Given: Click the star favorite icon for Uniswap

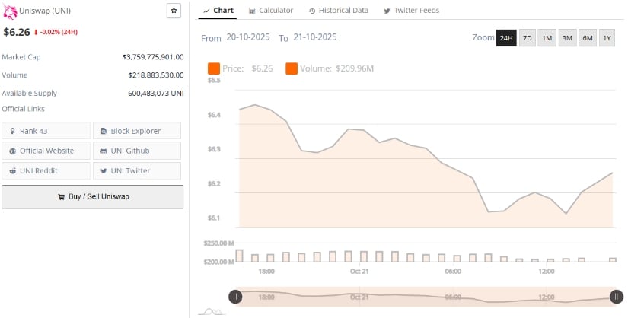Looking at the screenshot, I should 174,11.
